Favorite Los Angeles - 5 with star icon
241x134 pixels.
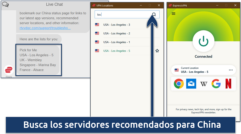tap(157, 51)
